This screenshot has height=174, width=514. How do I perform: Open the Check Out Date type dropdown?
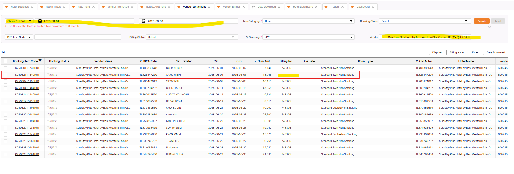pos(19,21)
